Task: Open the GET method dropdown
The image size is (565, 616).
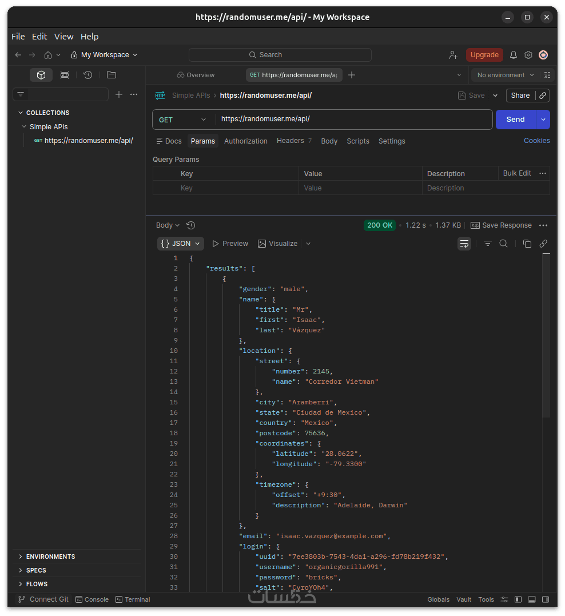Action: click(x=182, y=120)
